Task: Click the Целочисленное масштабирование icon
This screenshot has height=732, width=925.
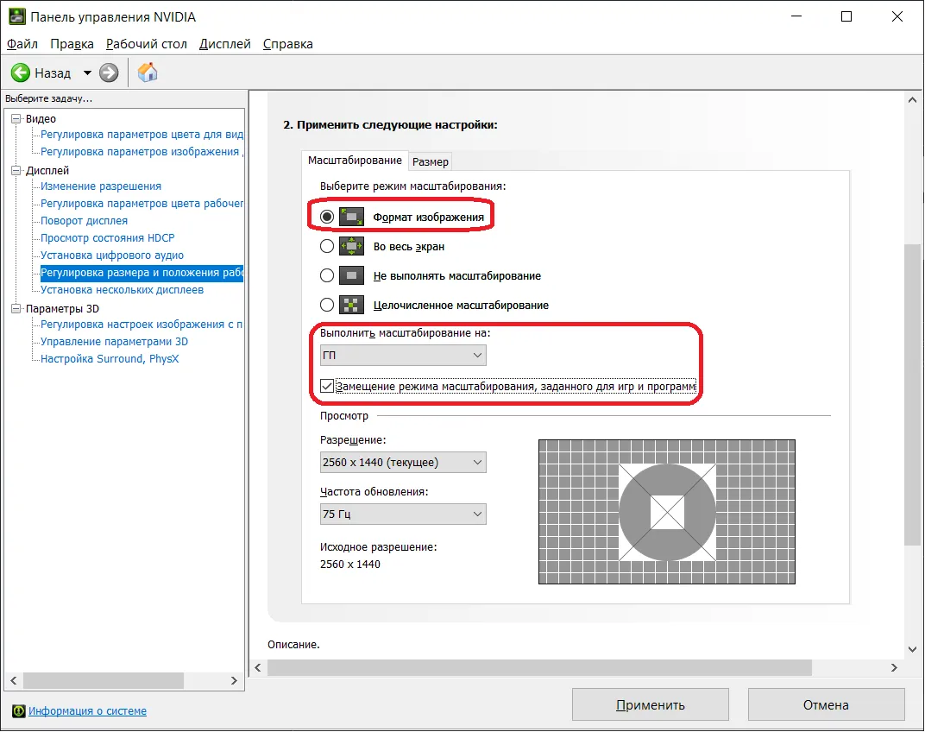Action: point(351,306)
